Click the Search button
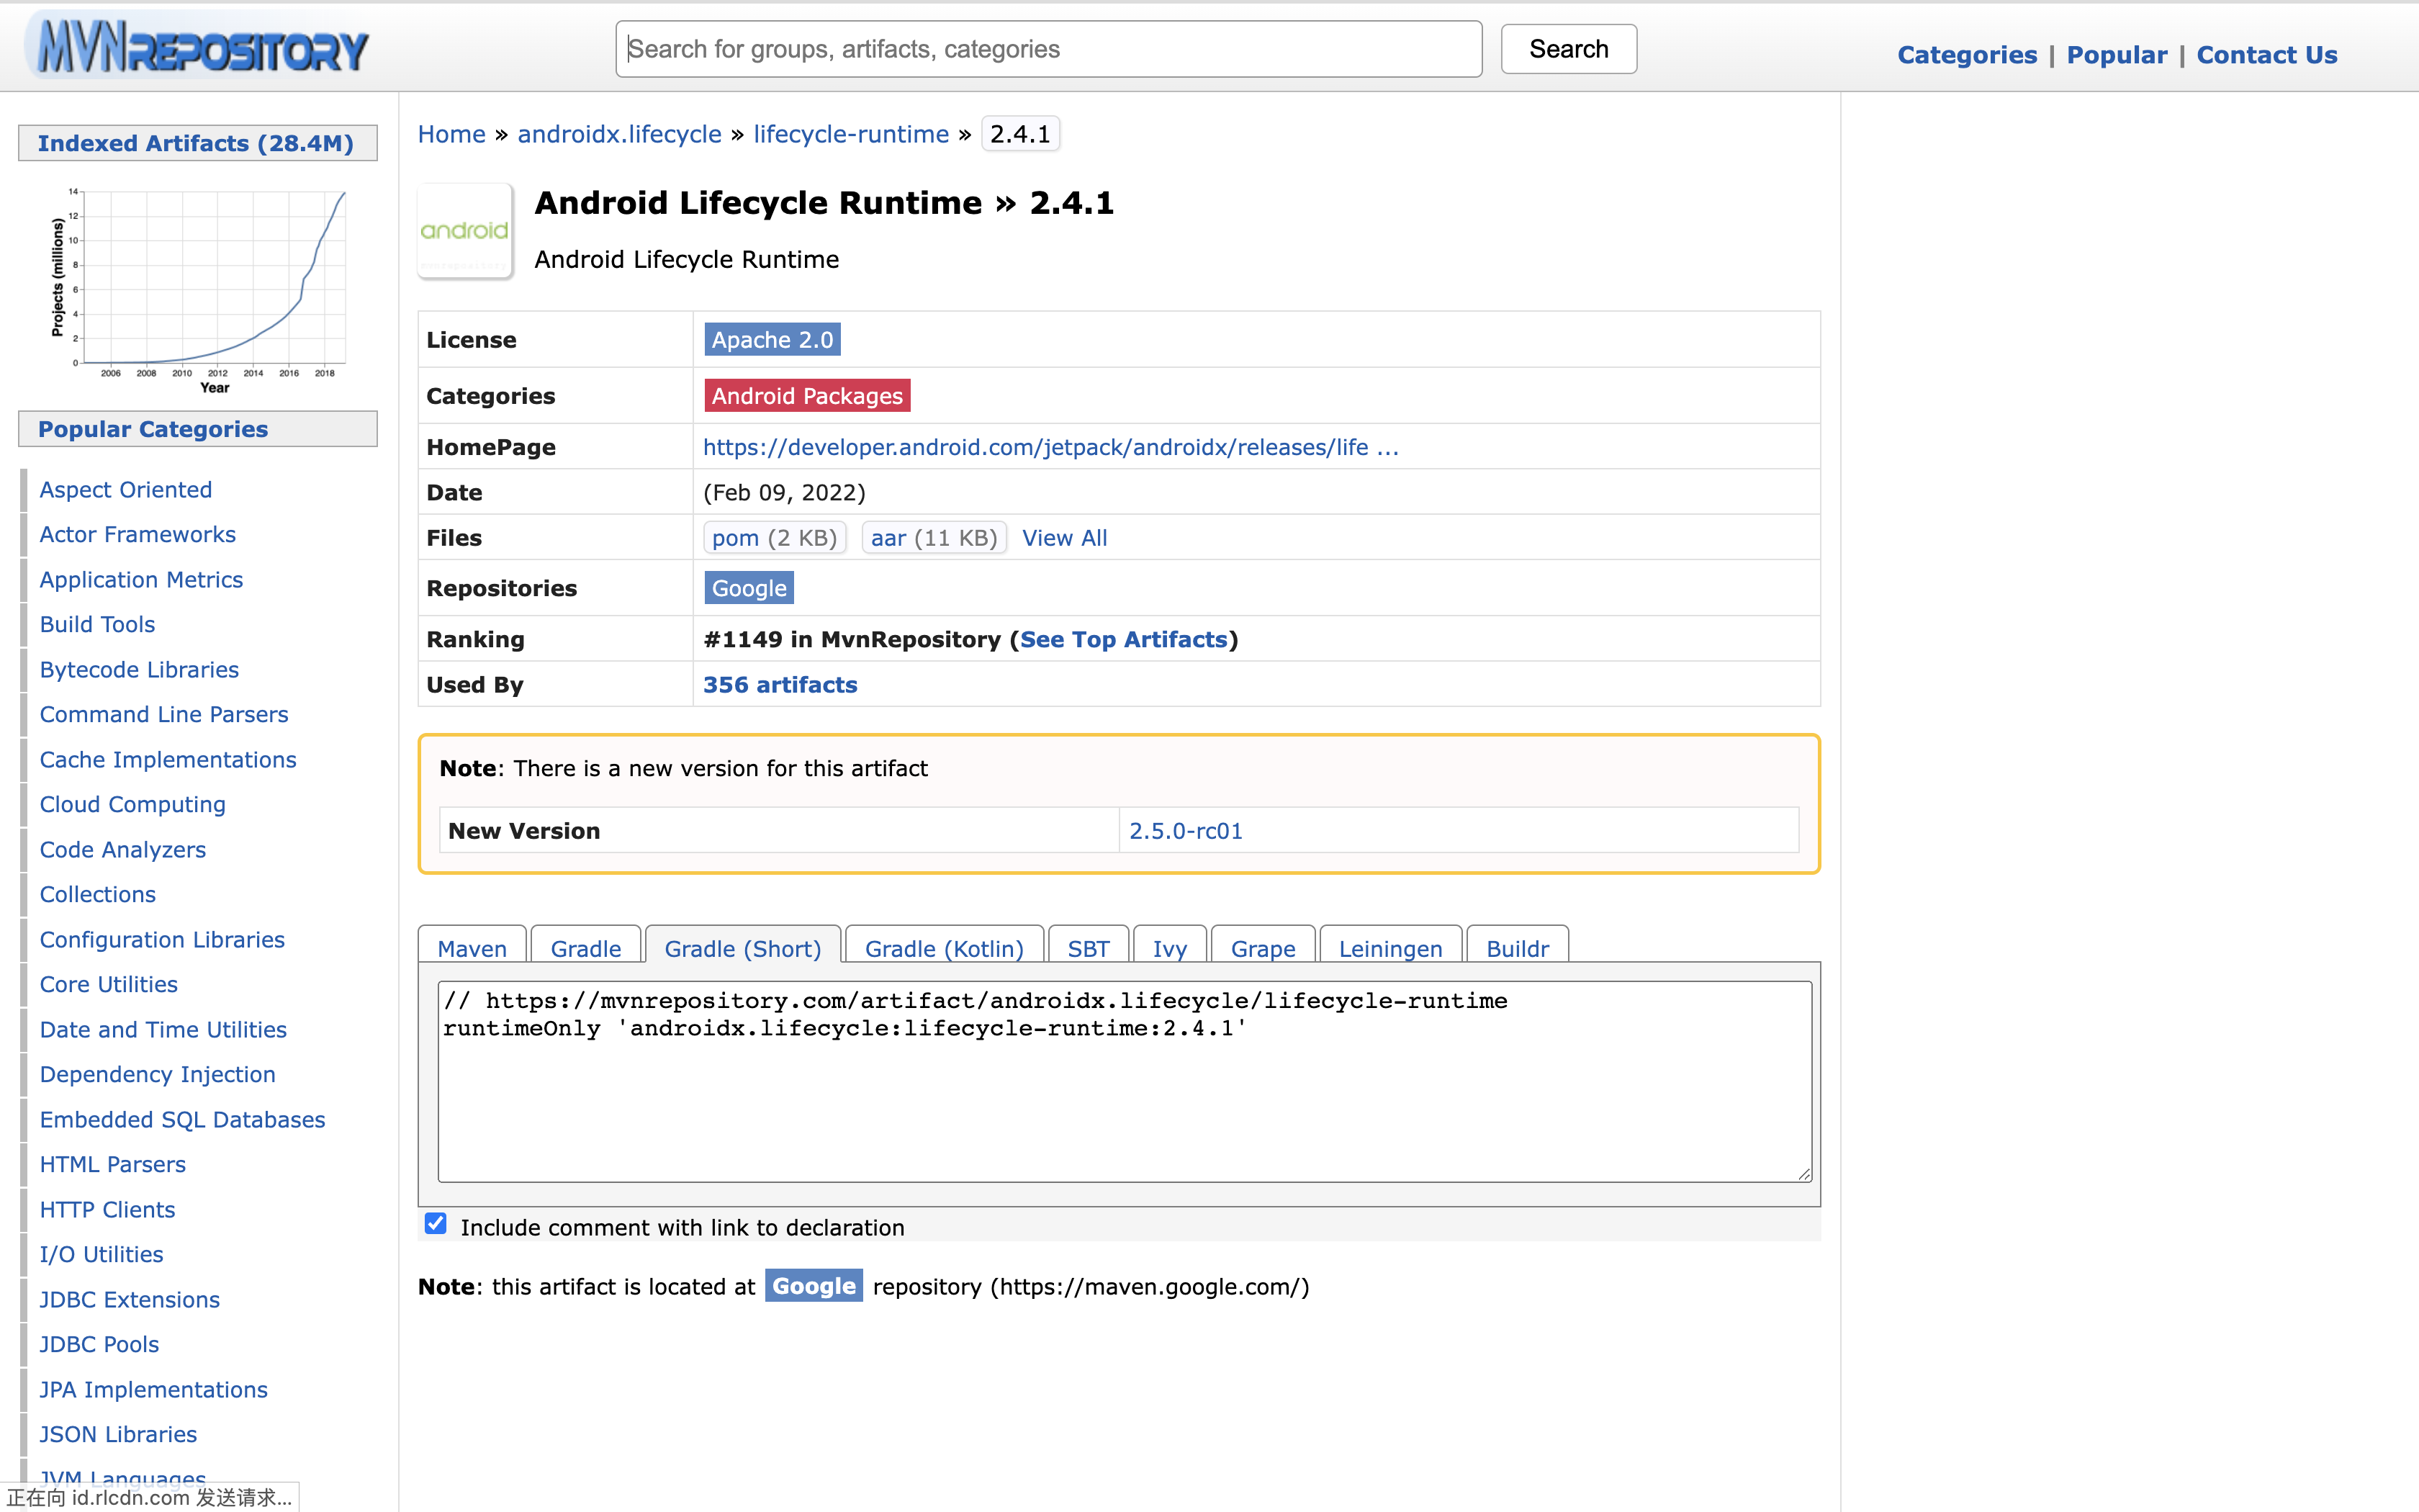The height and width of the screenshot is (1512, 2419). coord(1568,49)
